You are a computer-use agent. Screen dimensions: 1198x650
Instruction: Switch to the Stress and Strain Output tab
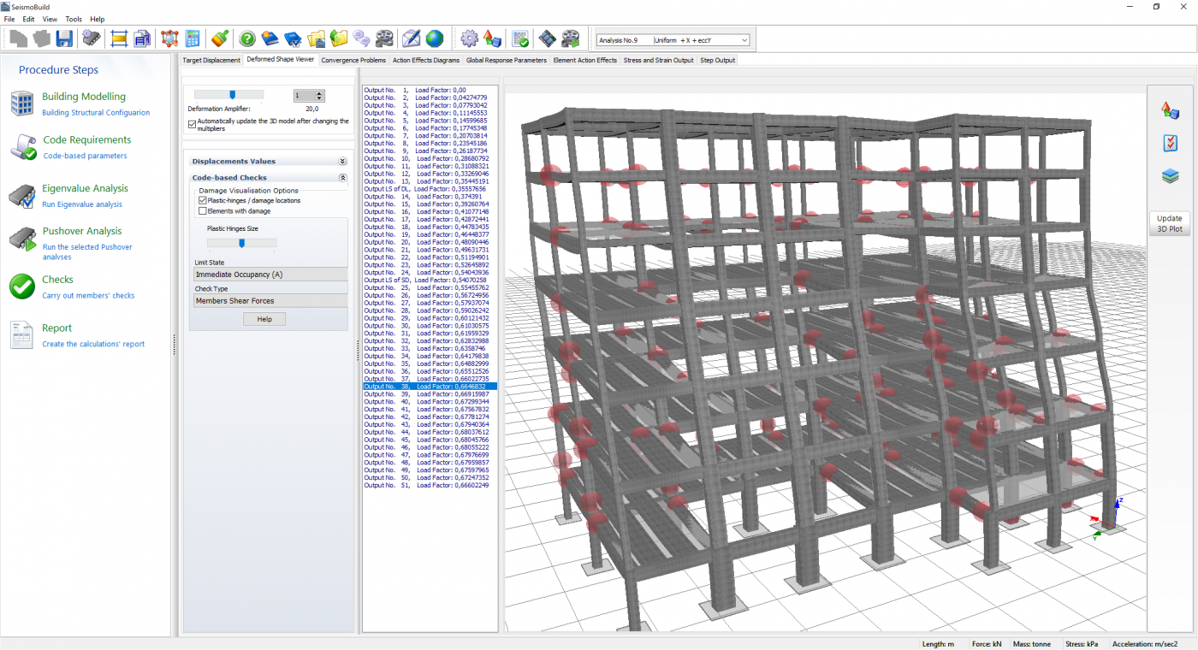pyautogui.click(x=659, y=60)
